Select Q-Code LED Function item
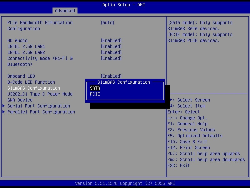The height and width of the screenshot is (188, 250). [x=31, y=82]
